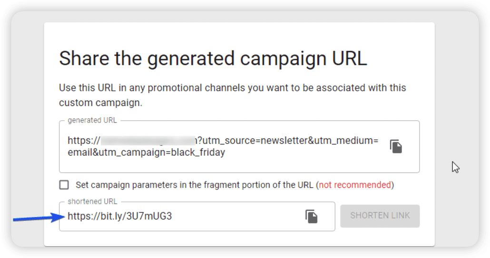Click the 'Use this URL' description paragraph

click(x=232, y=95)
